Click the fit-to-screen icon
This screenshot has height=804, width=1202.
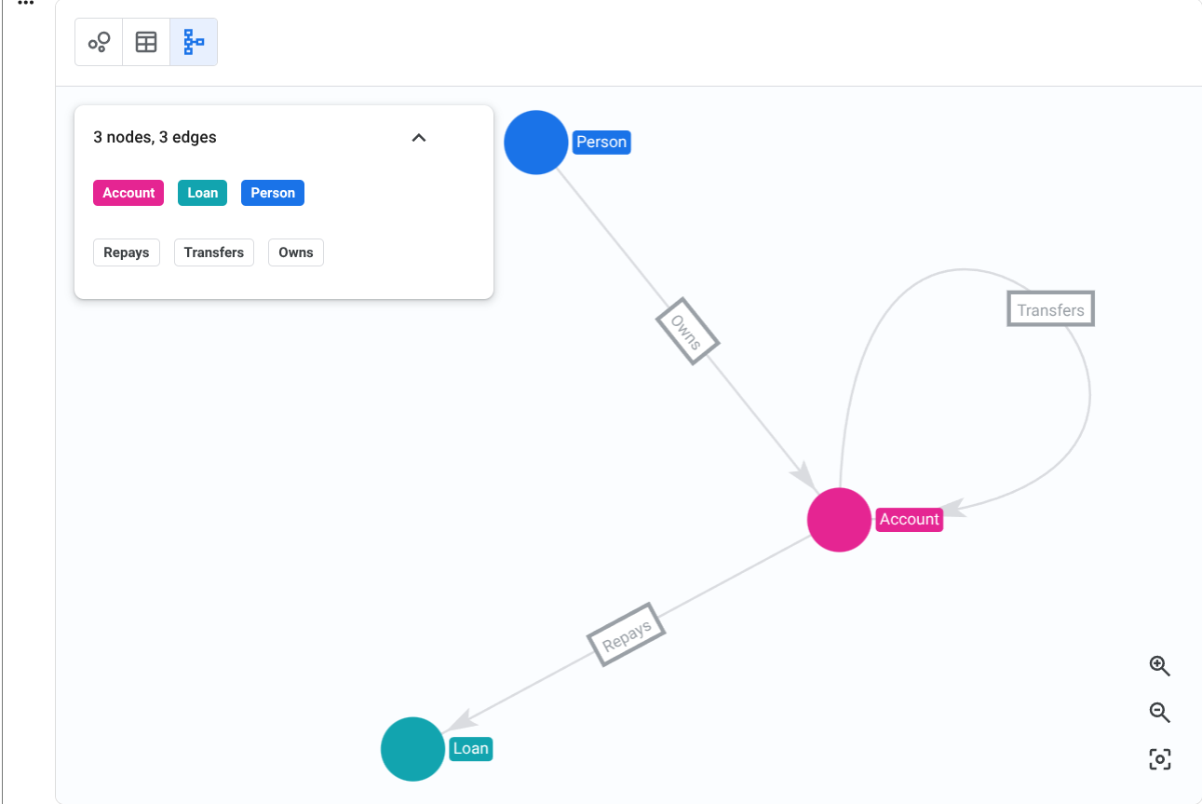pyautogui.click(x=1159, y=758)
